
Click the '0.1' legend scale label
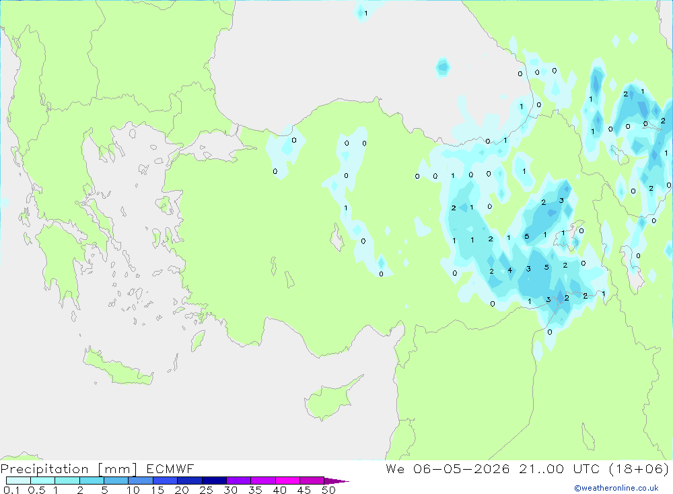coord(11,490)
